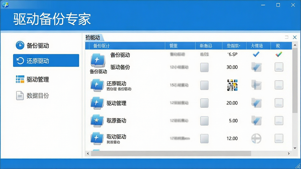The image size is (301, 169).
Task: Click the large 备份驱动 icon in list
Action: point(98,60)
